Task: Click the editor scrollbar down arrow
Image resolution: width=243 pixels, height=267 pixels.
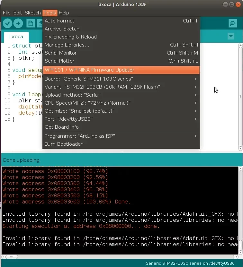Action: (x=240, y=149)
